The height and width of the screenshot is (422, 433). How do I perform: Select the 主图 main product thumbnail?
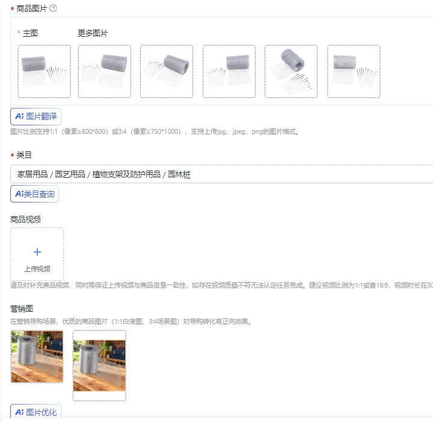(x=44, y=71)
